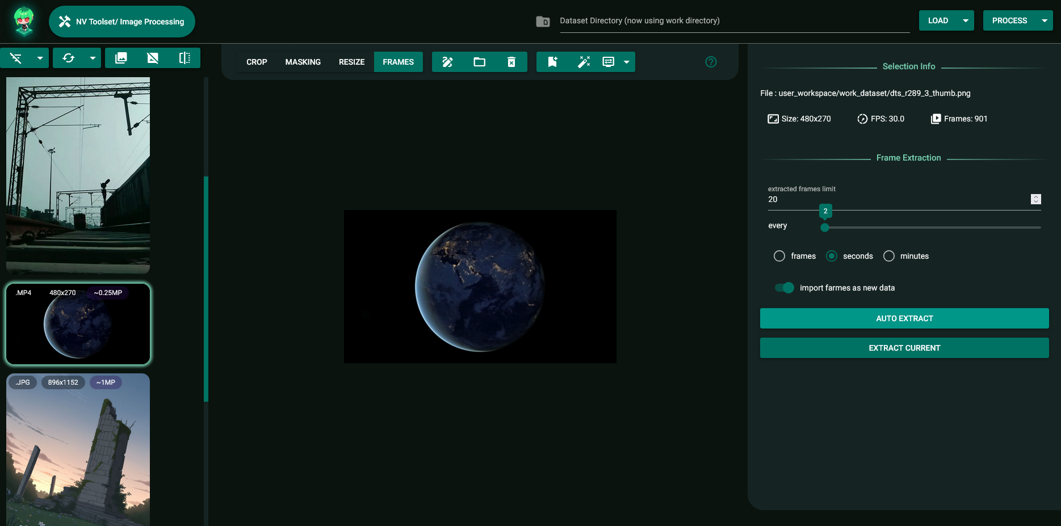The height and width of the screenshot is (526, 1061).
Task: Click the add bookmark icon
Action: pos(552,62)
